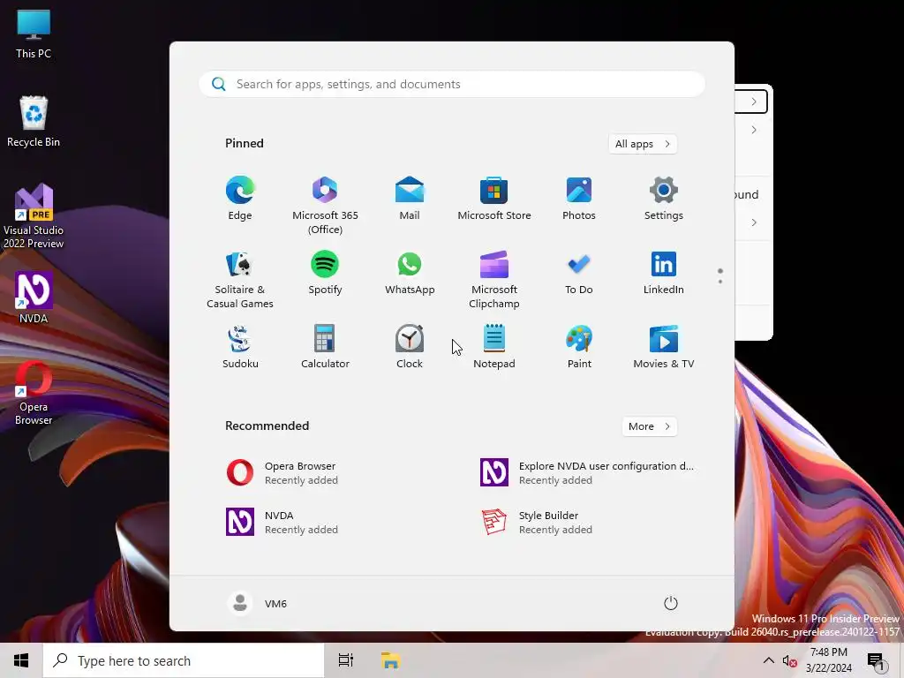Click Start menu search box
Screen dimensions: 904x678
(452, 84)
